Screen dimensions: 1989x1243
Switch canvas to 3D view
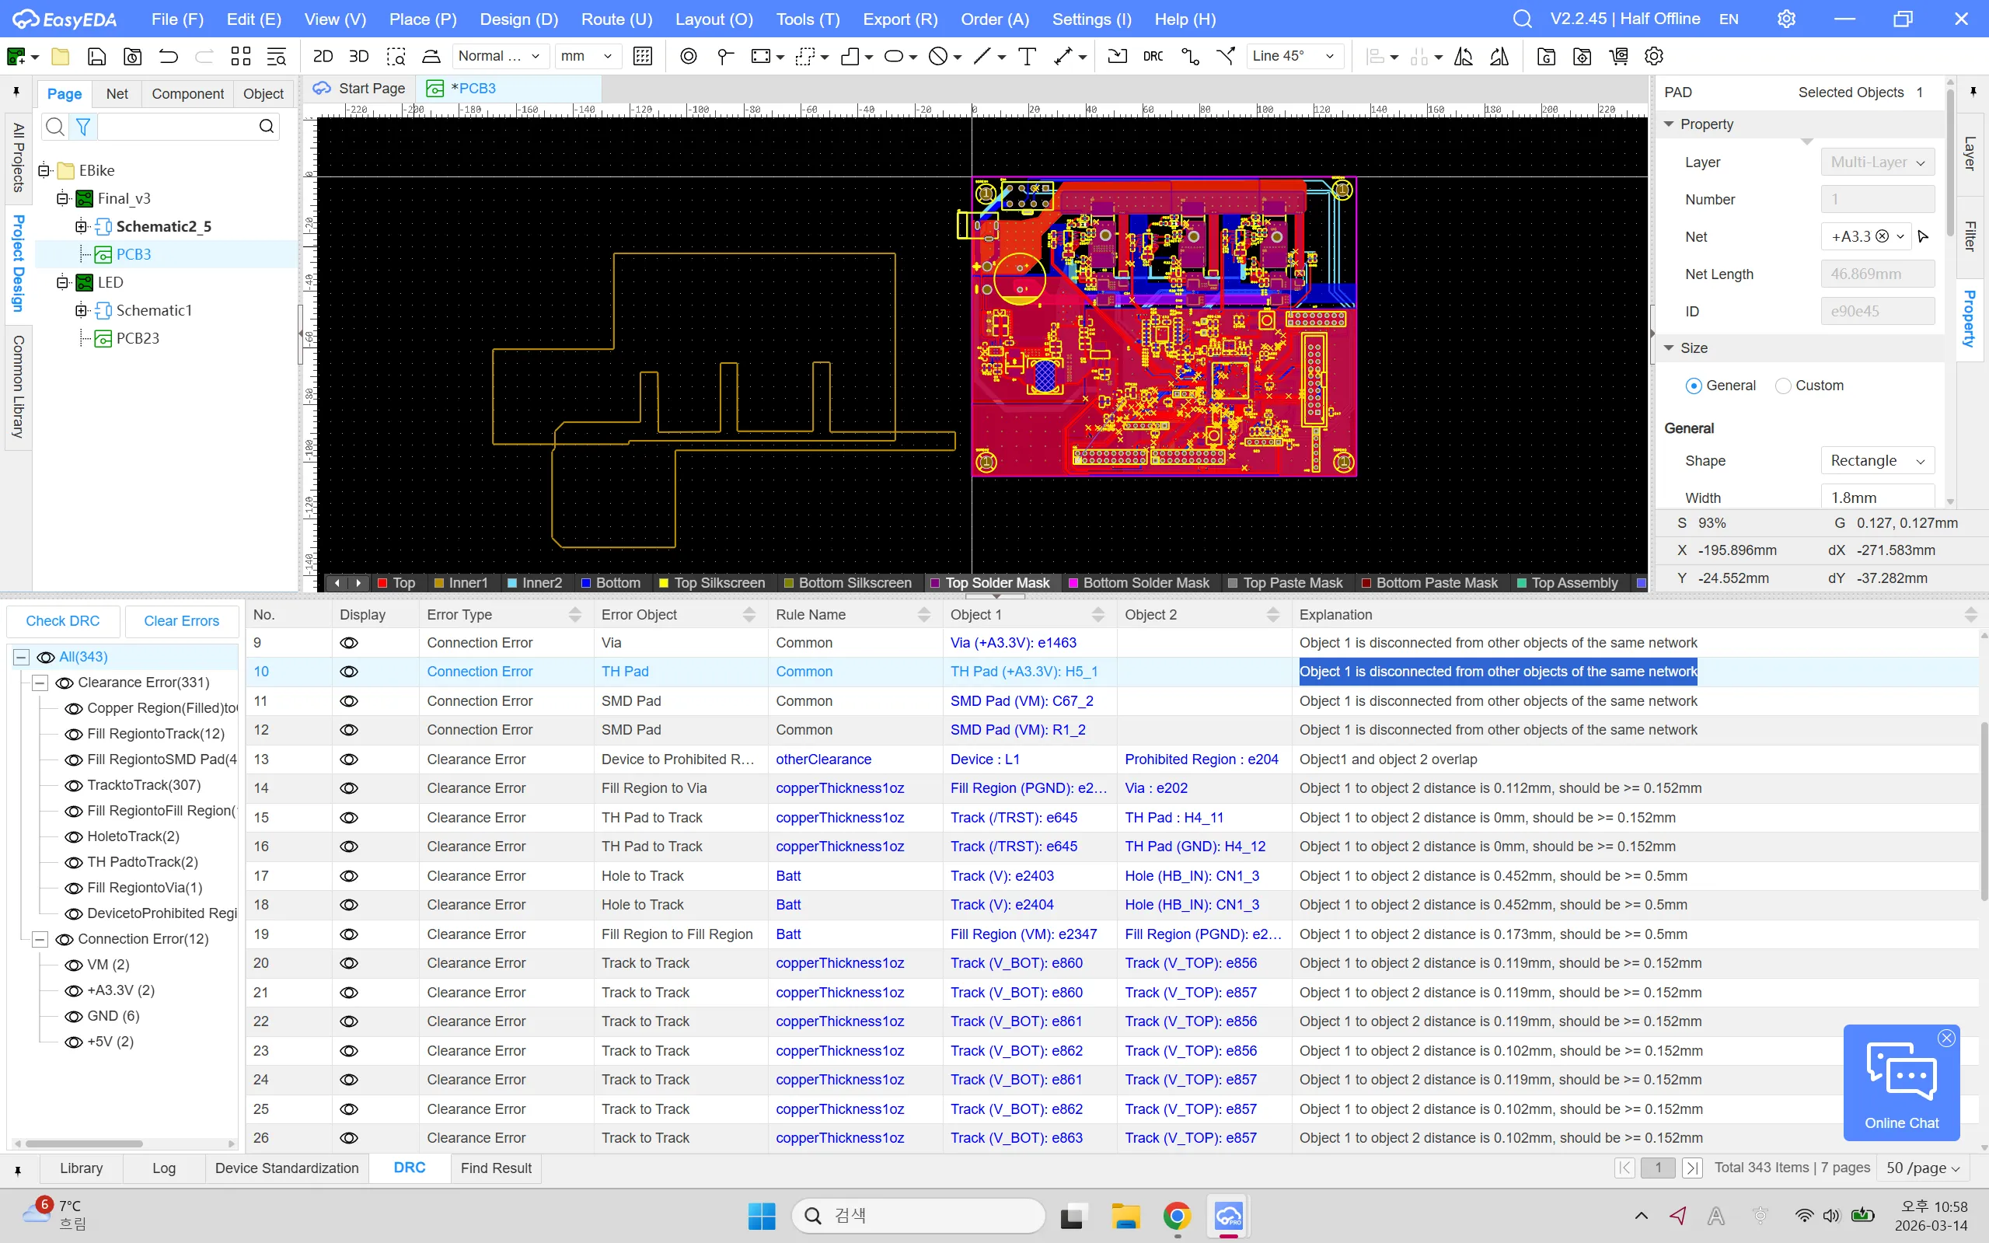358,56
